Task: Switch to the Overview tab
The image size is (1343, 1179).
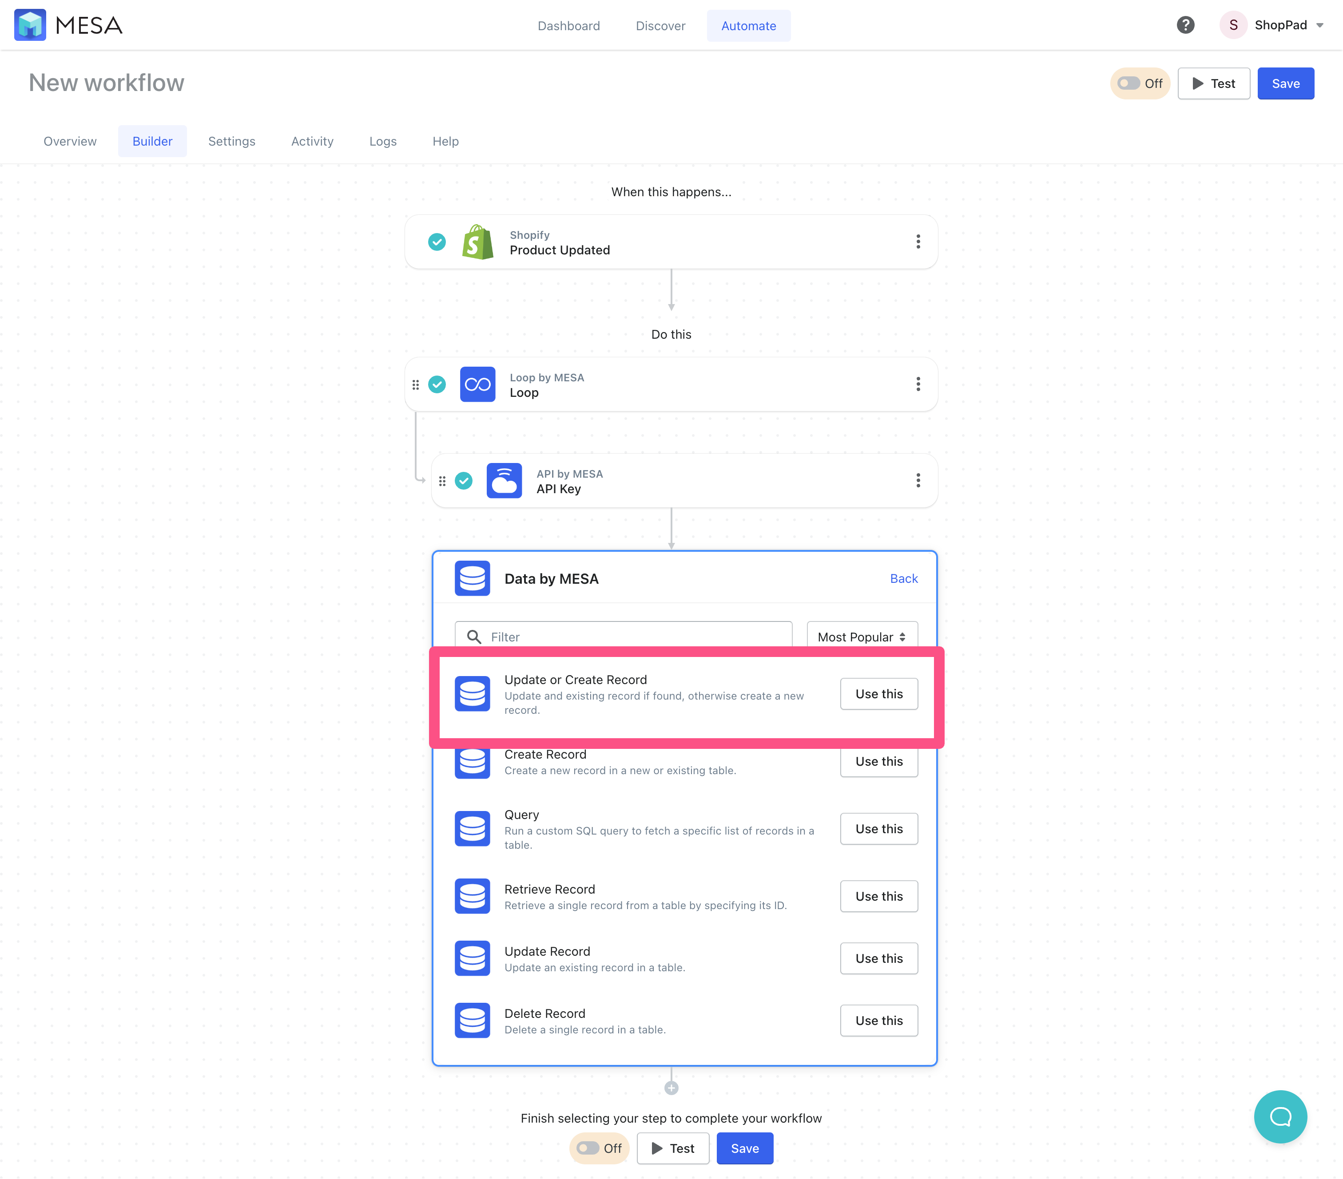Action: click(x=70, y=141)
